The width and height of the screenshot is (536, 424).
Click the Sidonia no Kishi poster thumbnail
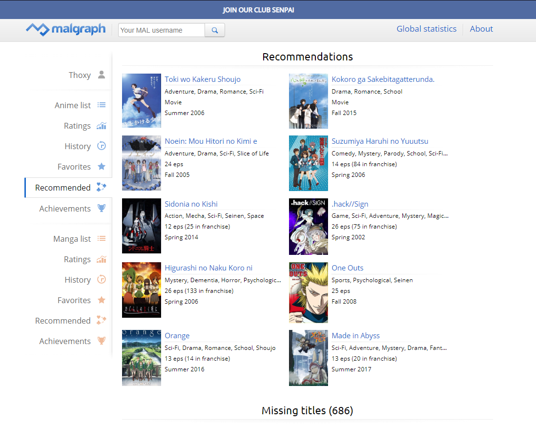pyautogui.click(x=141, y=226)
